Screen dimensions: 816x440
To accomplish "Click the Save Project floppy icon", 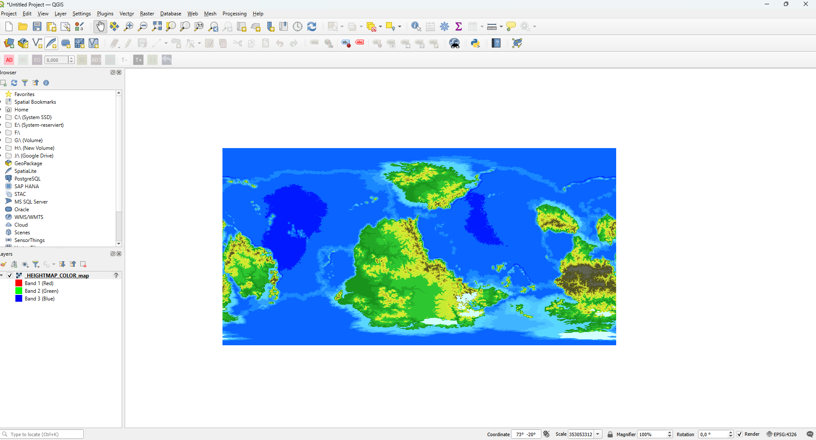I will click(x=37, y=26).
